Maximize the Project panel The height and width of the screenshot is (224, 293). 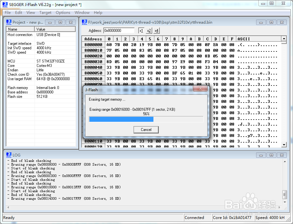click(60, 22)
